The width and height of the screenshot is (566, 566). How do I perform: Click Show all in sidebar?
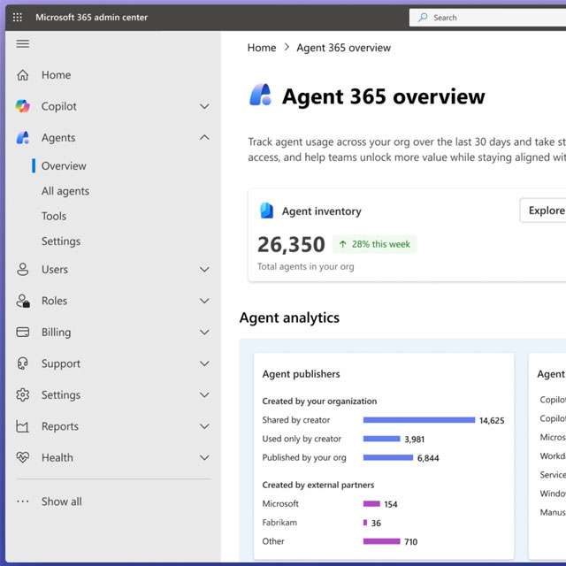coord(62,501)
